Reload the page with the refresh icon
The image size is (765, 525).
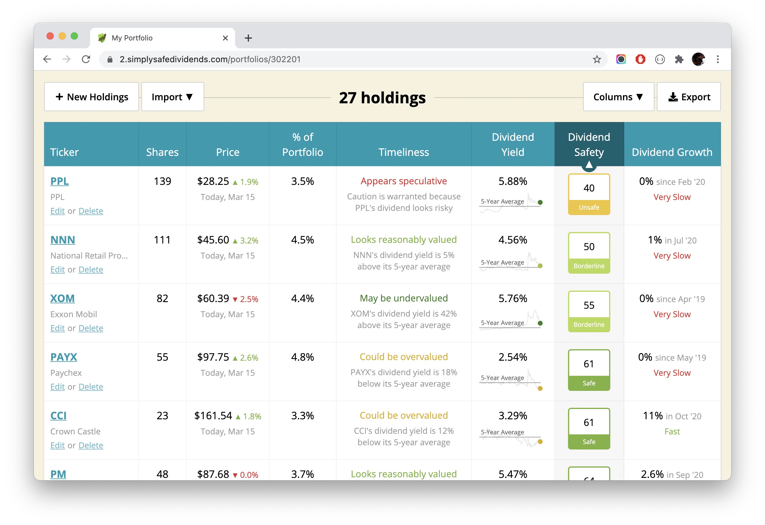pyautogui.click(x=86, y=59)
